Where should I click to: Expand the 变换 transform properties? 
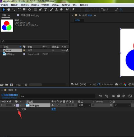[18, 109]
